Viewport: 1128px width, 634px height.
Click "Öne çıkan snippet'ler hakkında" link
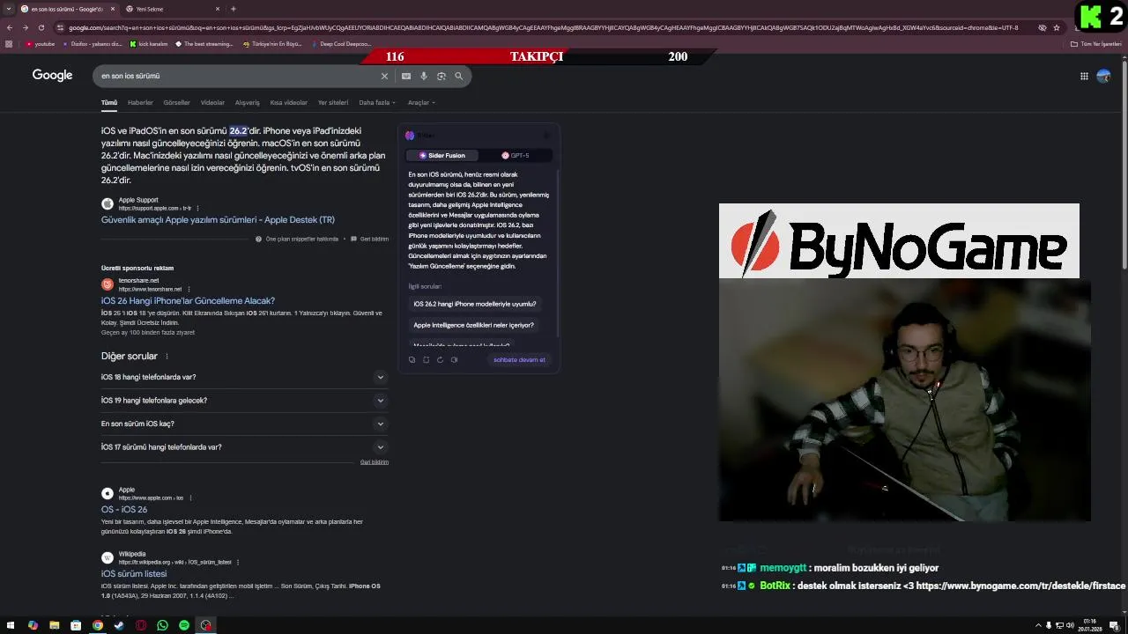tap(302, 239)
